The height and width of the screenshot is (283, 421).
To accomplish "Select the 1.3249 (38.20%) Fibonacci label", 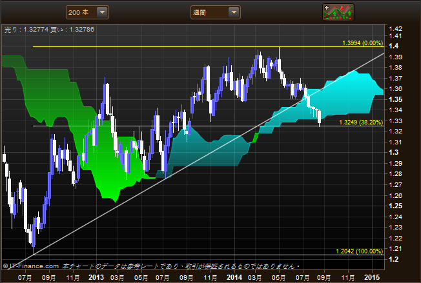I will click(x=361, y=122).
